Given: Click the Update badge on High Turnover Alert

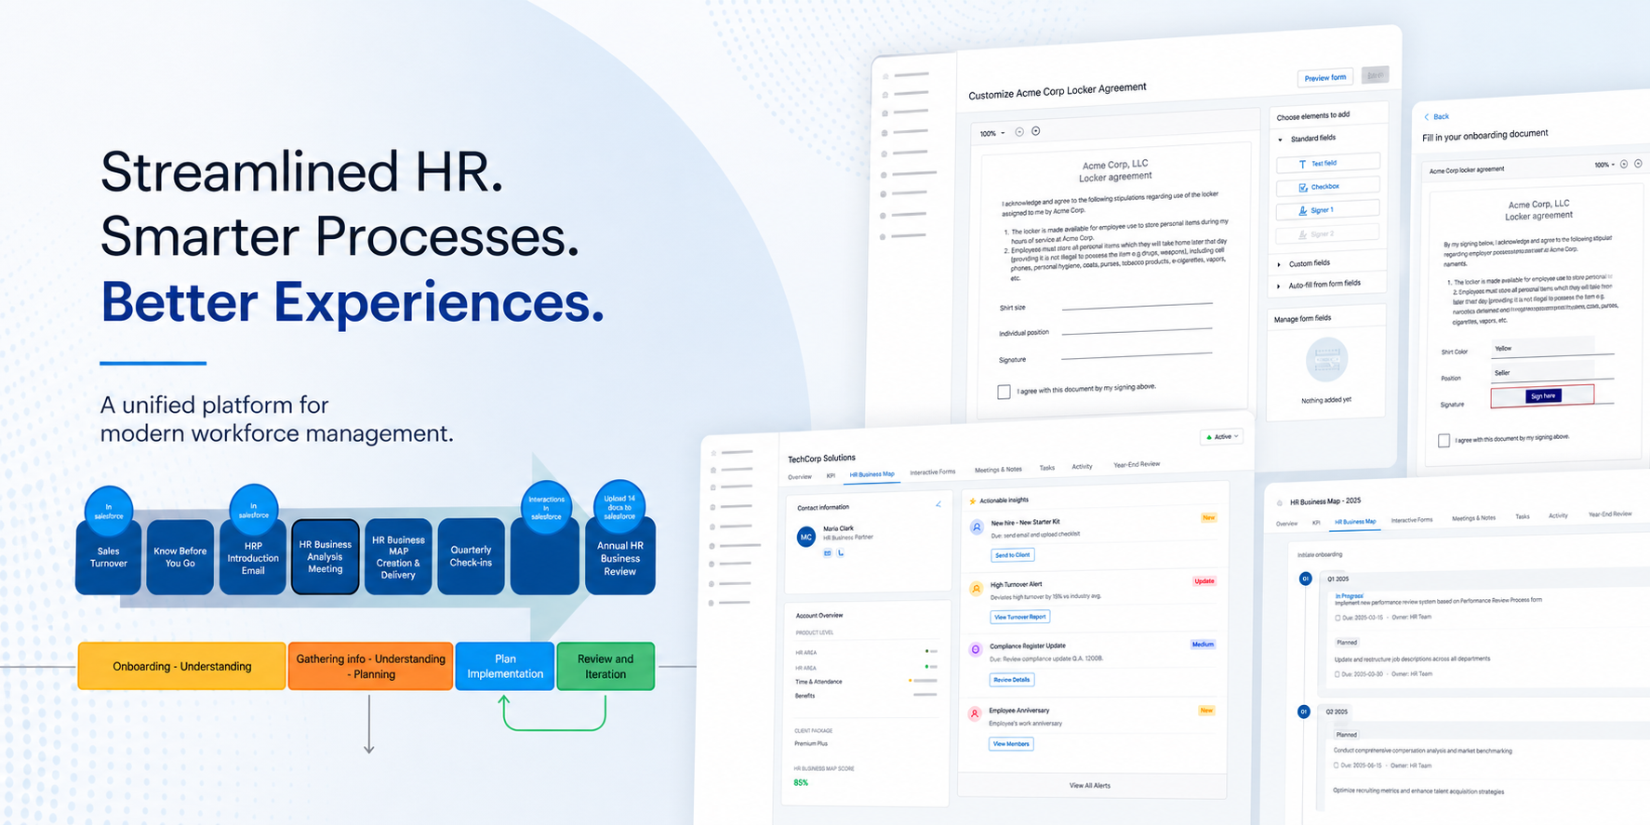Looking at the screenshot, I should [1204, 581].
